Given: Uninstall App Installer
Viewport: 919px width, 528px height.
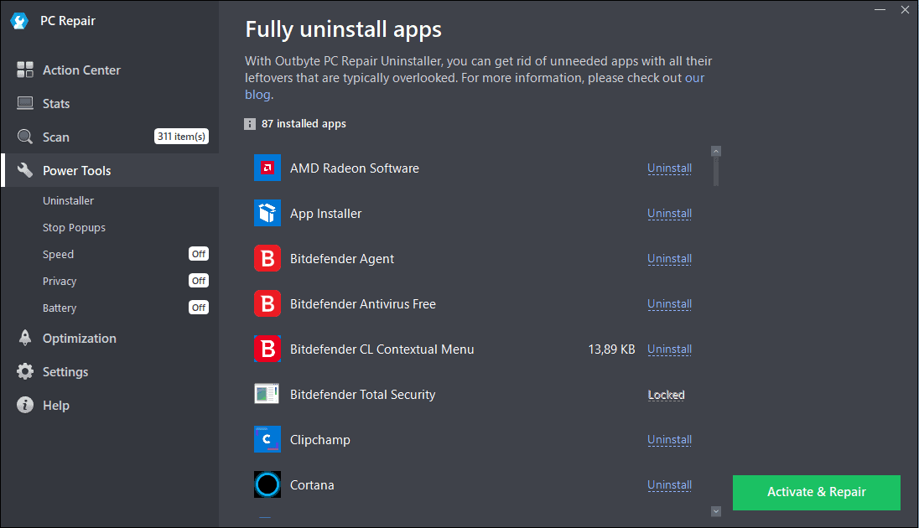Looking at the screenshot, I should pos(669,214).
